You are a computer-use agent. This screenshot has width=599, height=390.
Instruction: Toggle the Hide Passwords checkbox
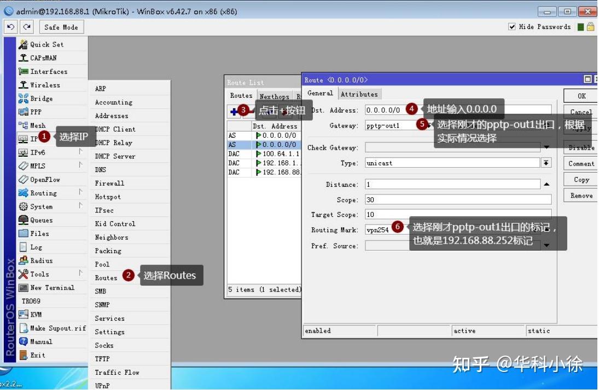(x=512, y=27)
